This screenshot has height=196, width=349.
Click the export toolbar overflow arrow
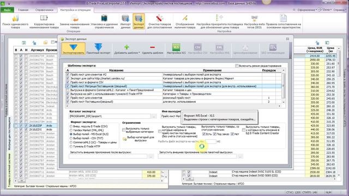click(290, 57)
